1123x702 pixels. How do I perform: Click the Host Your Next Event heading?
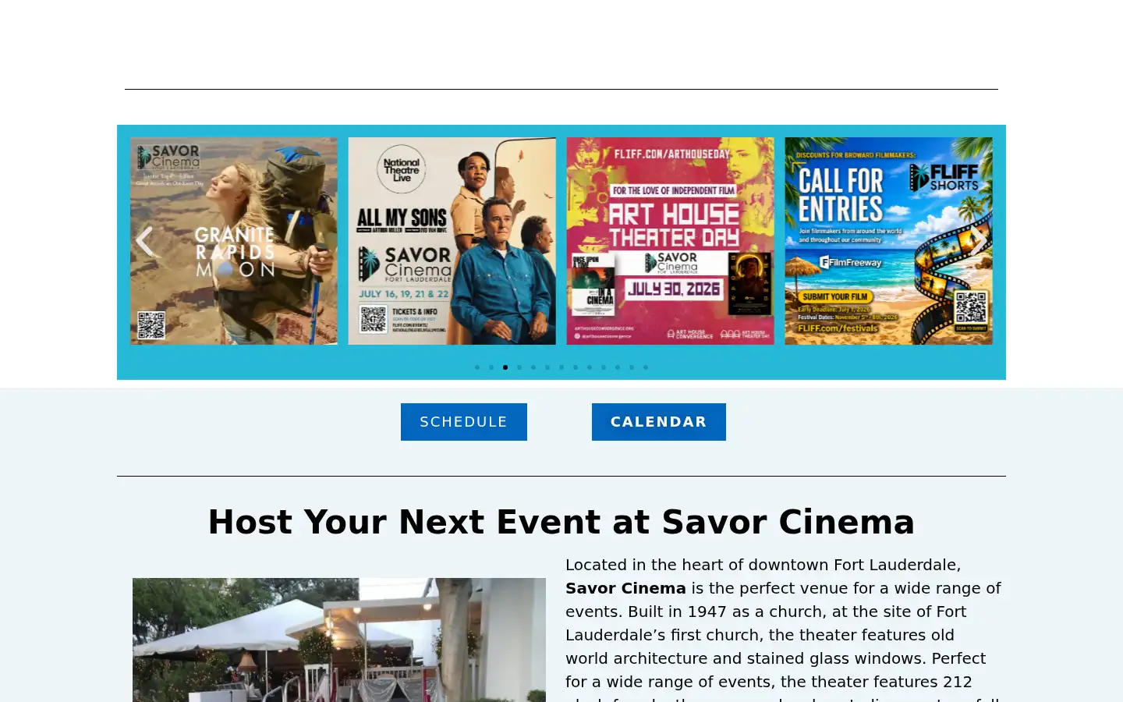[561, 522]
